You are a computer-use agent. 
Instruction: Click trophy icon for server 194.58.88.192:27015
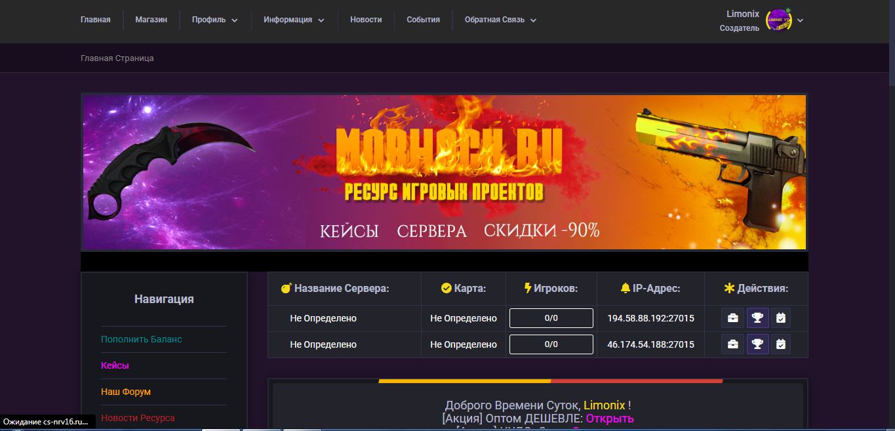coord(757,318)
